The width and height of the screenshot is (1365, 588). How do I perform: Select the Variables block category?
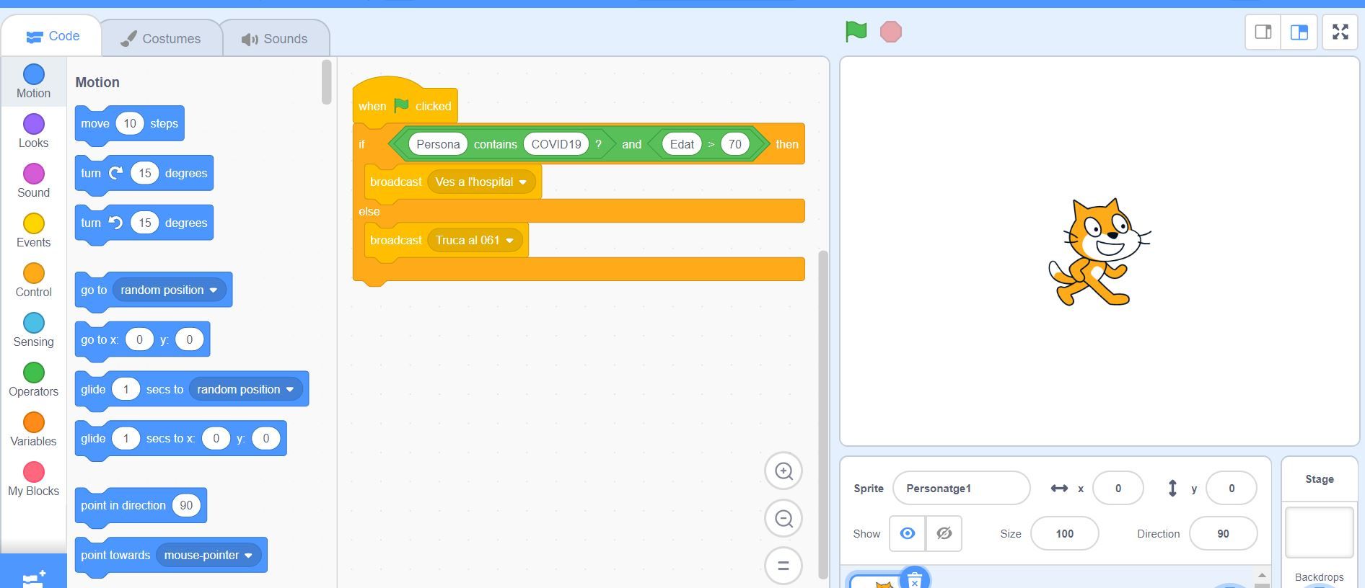(x=33, y=429)
